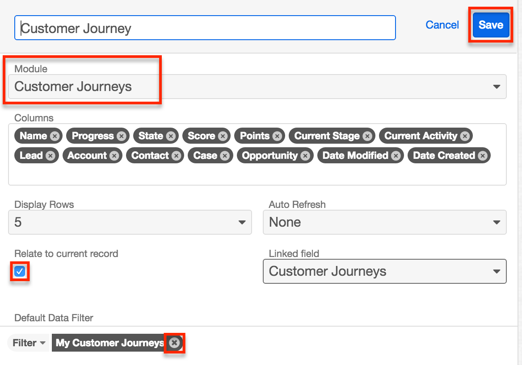522x365 pixels.
Task: Remove the Name column tag
Action: tap(55, 136)
